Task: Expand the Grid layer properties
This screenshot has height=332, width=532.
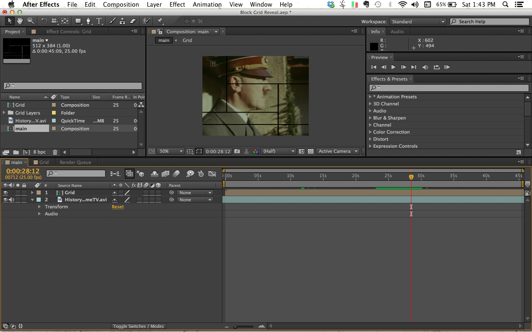Action: (32, 193)
